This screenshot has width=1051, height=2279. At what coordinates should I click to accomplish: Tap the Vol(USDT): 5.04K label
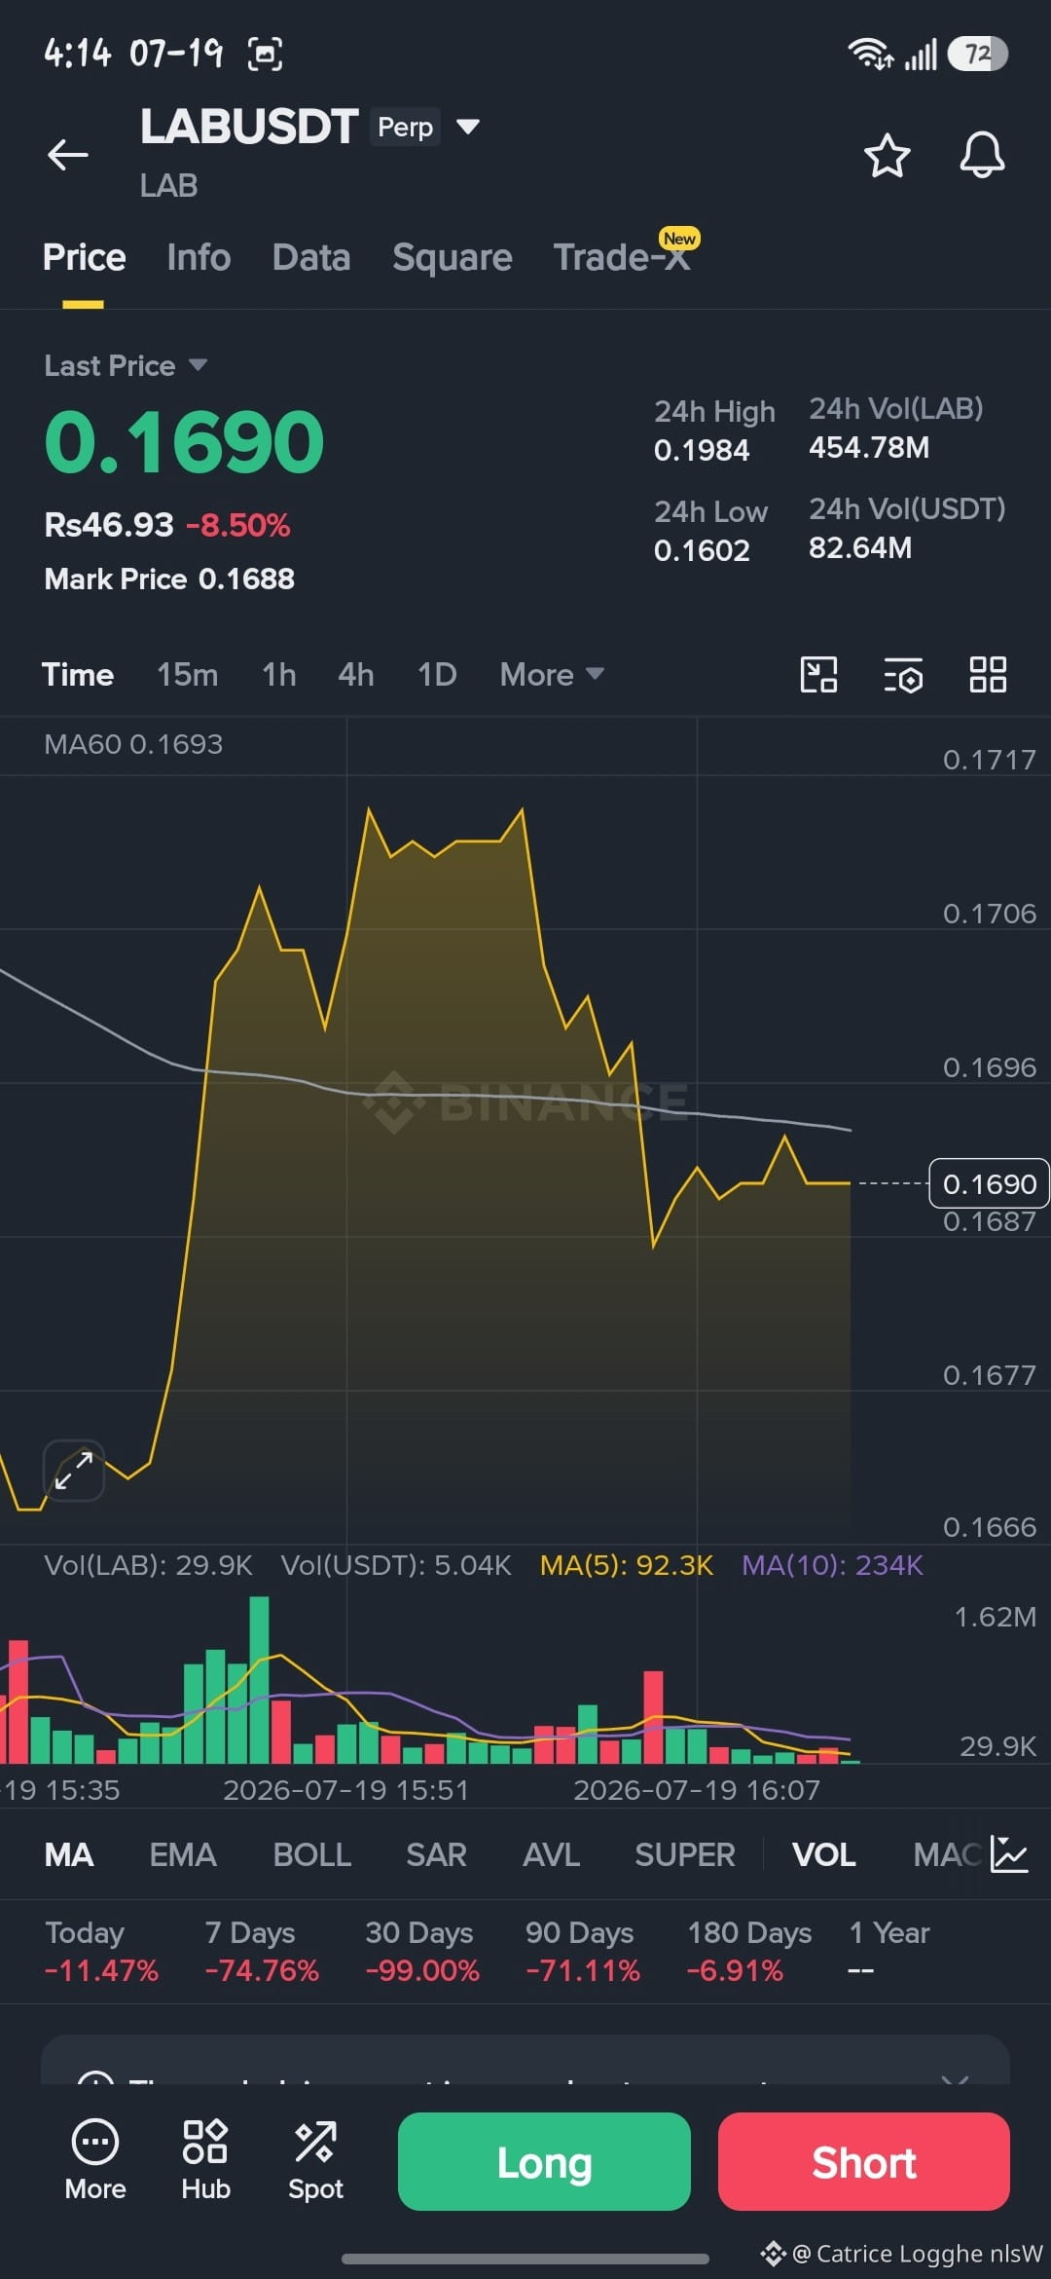click(x=396, y=1565)
